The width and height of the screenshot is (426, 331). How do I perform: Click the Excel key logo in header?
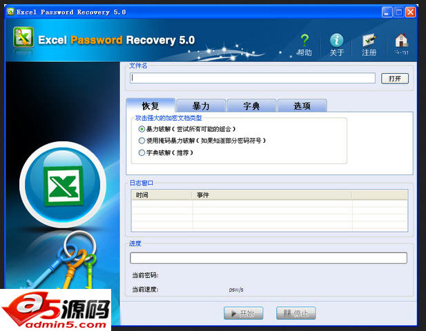click(x=23, y=37)
